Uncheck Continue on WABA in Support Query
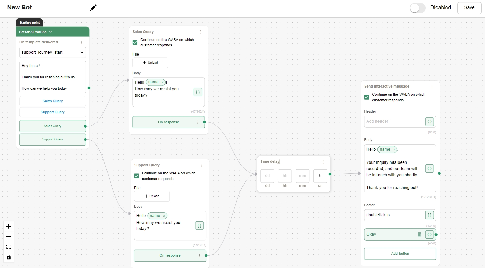The height and width of the screenshot is (268, 485). point(137,176)
